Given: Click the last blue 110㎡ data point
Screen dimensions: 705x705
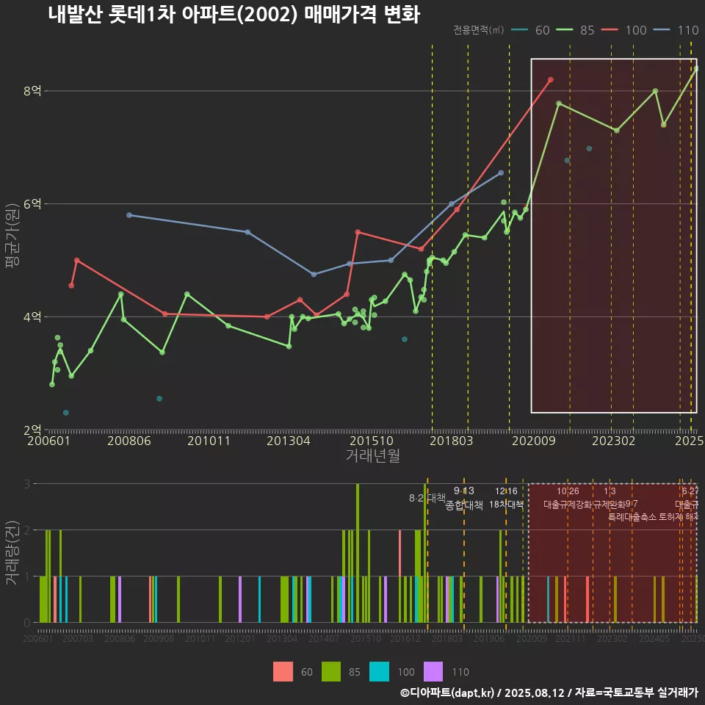Looking at the screenshot, I should coord(501,173).
